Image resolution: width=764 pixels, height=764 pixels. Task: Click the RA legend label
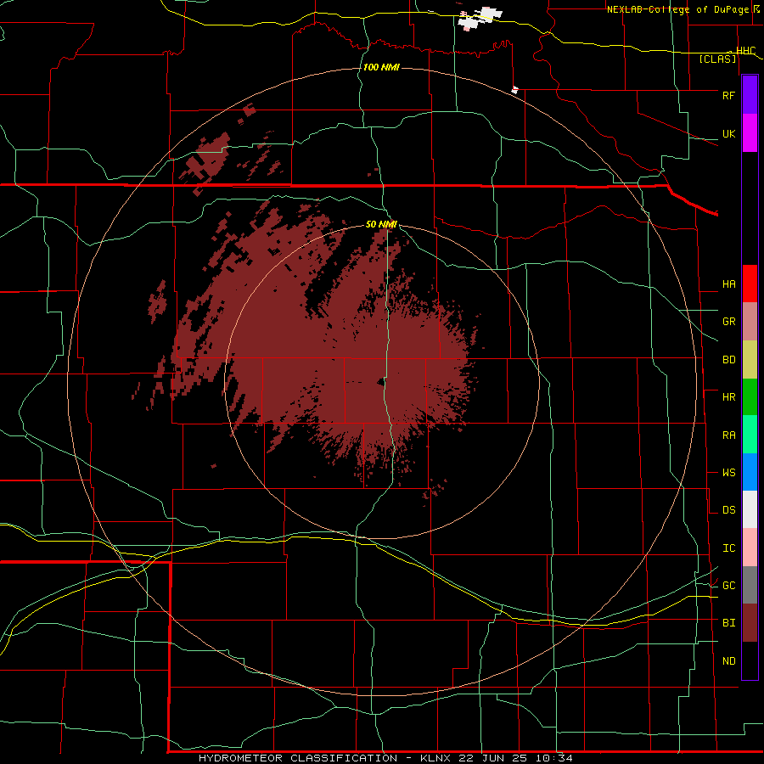[x=728, y=435]
